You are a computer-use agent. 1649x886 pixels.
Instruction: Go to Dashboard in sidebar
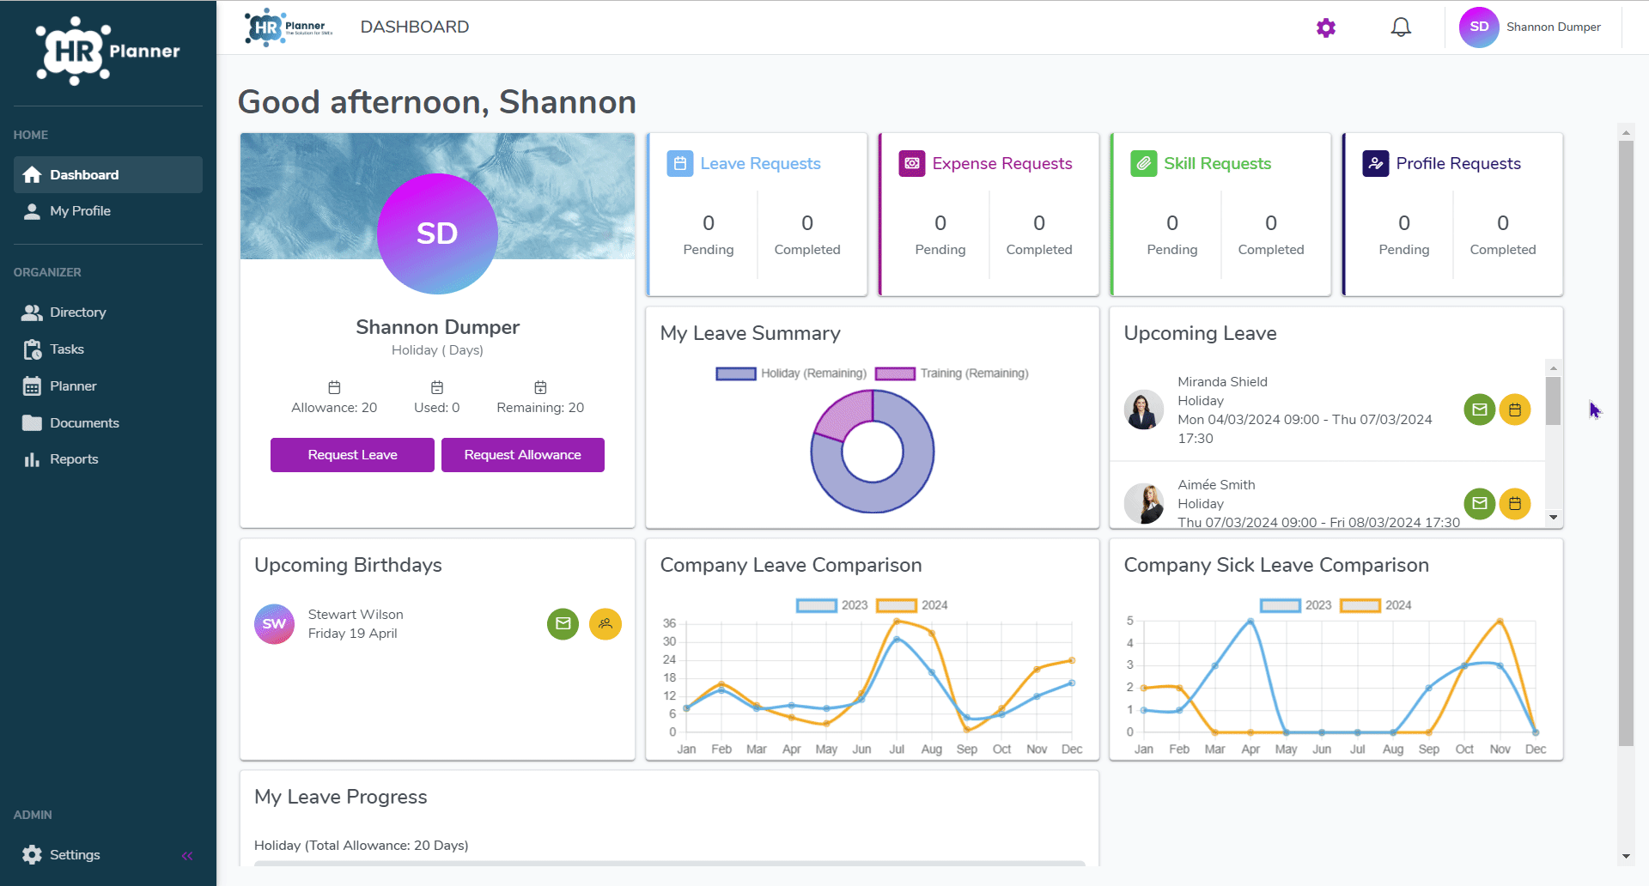[x=108, y=175]
